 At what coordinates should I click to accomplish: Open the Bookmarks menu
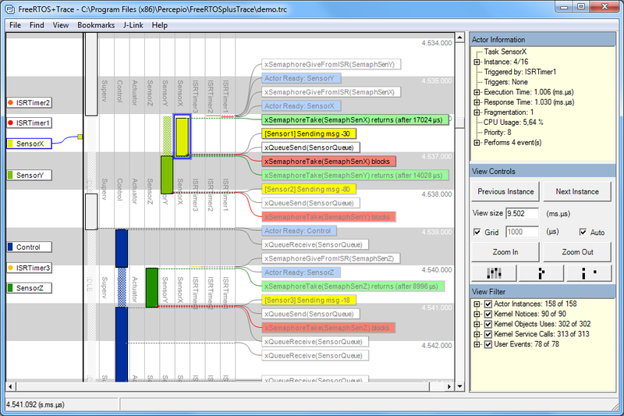pos(96,25)
